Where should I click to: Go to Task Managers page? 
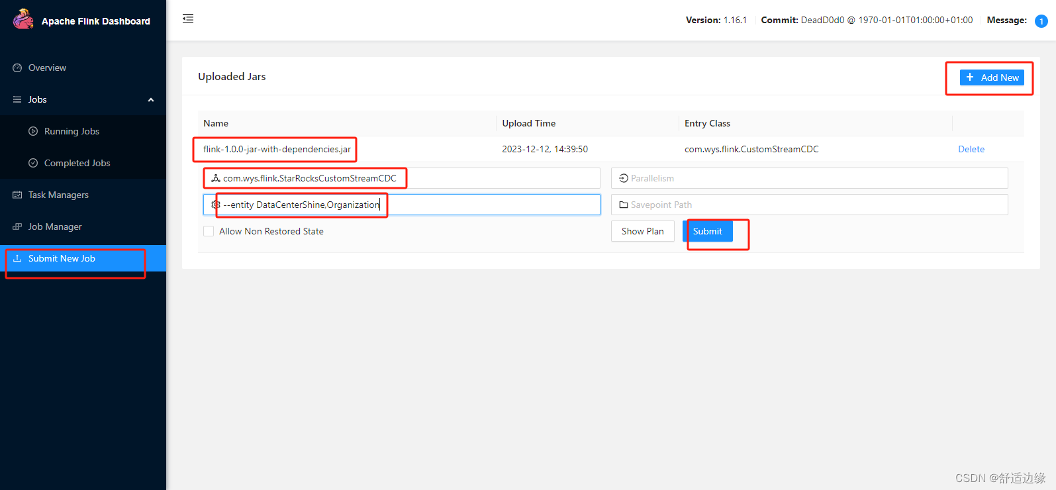[x=83, y=195]
